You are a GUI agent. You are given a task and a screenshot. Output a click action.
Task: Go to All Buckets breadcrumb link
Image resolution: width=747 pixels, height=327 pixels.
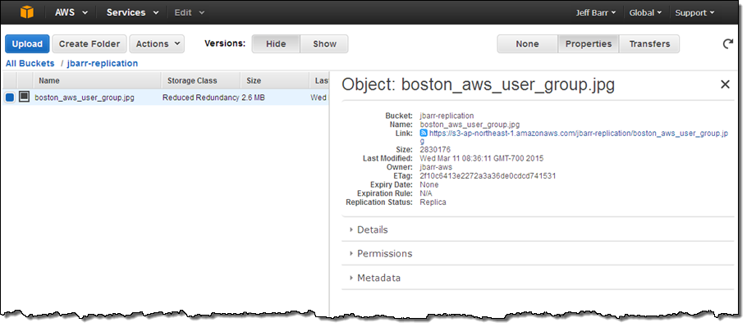[30, 63]
